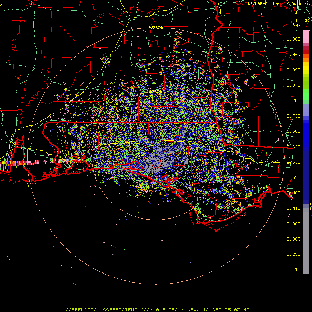Click the 100 NMI range ring label

tap(156, 27)
